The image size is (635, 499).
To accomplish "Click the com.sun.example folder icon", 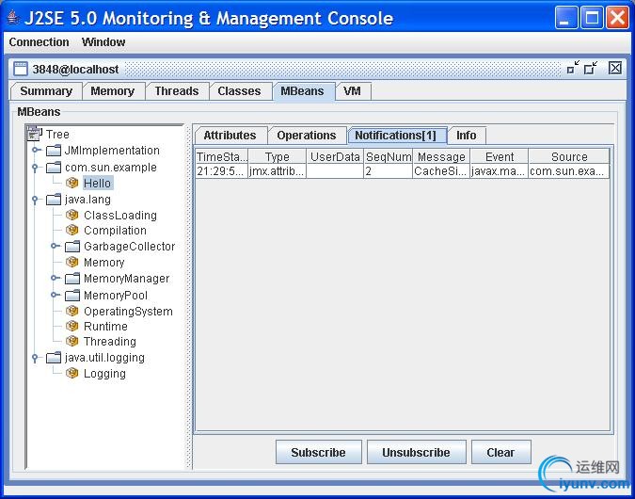I will coord(54,168).
